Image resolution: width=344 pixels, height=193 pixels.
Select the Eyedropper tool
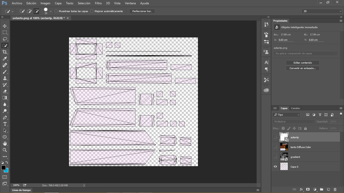coord(5,59)
